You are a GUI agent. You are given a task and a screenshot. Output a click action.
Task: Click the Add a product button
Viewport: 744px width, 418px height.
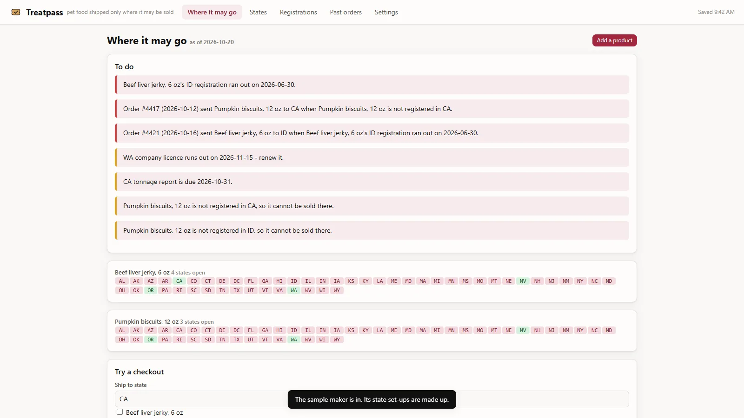[614, 40]
